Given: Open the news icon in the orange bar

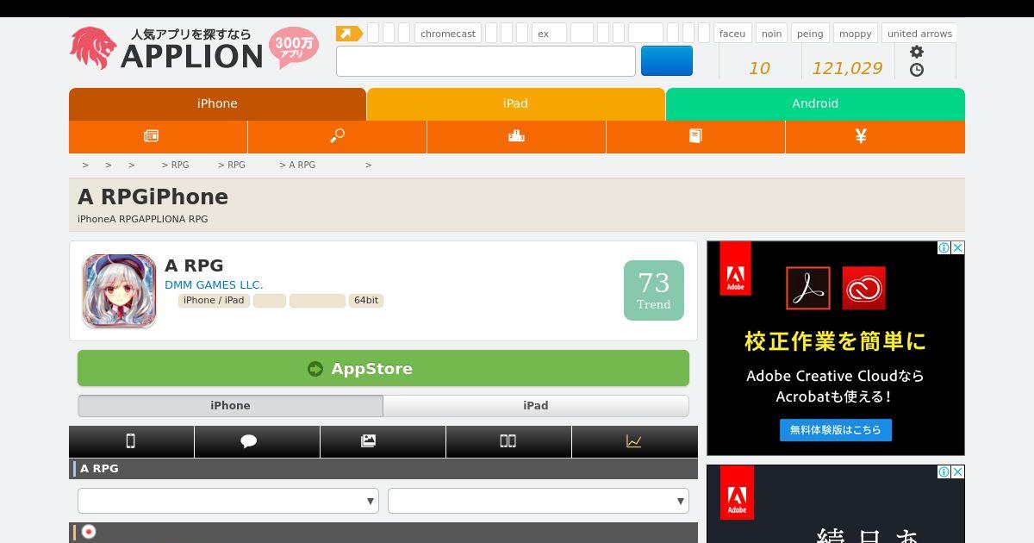Looking at the screenshot, I should (151, 135).
